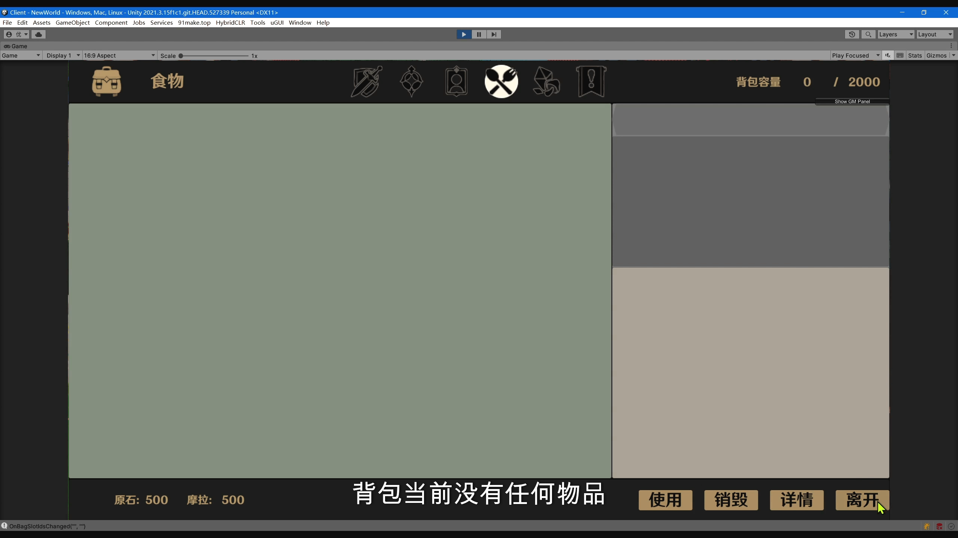Select the food fork and spoon icon

click(501, 81)
